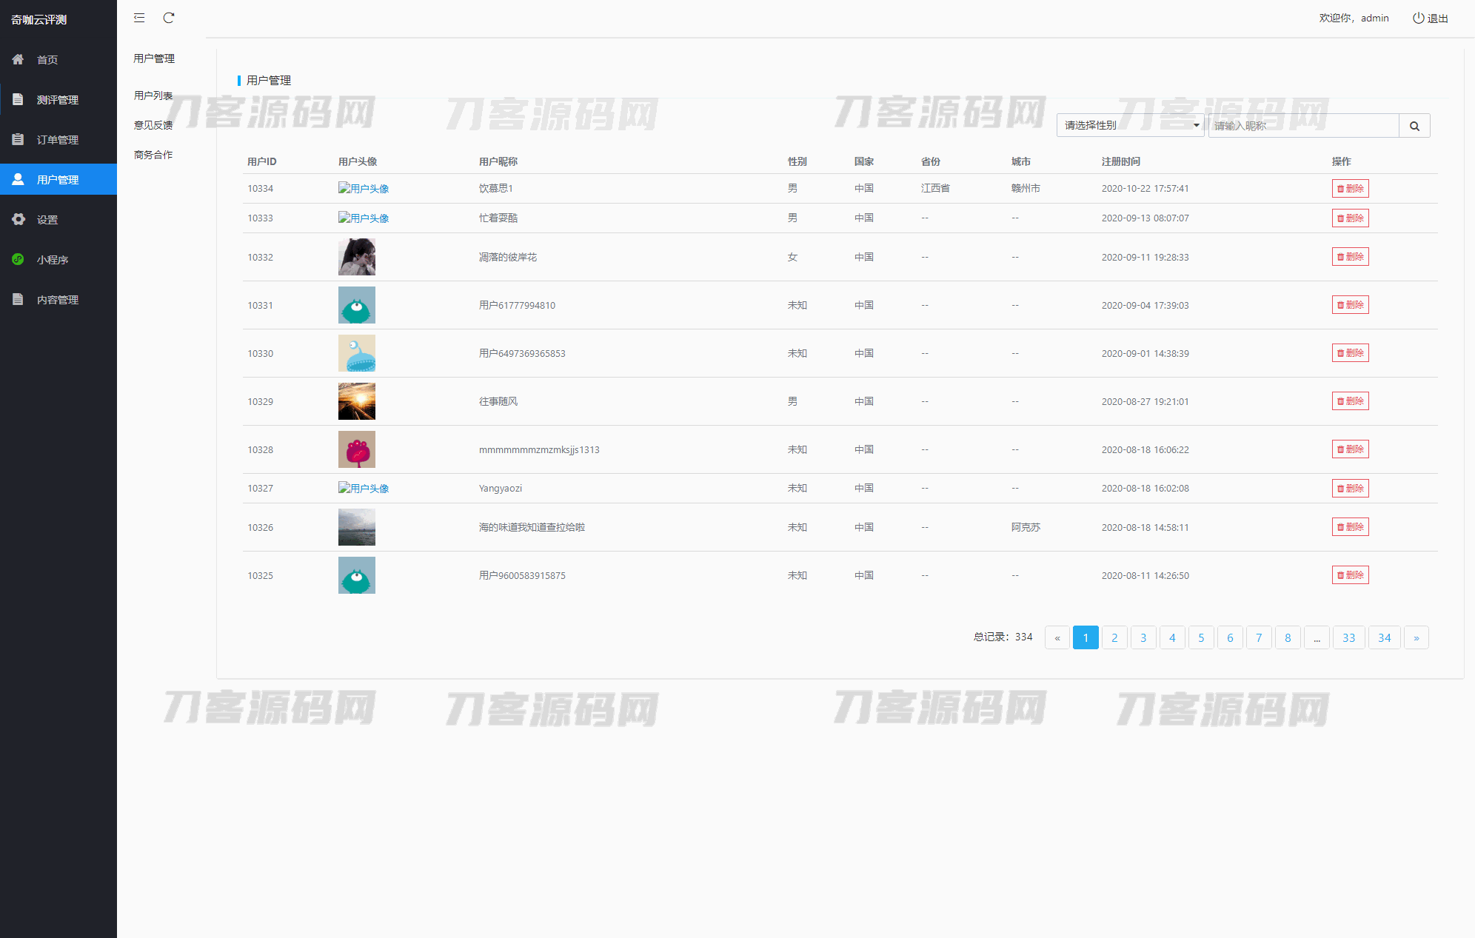Click the refresh icon in the top bar
The height and width of the screenshot is (938, 1475).
pyautogui.click(x=169, y=18)
